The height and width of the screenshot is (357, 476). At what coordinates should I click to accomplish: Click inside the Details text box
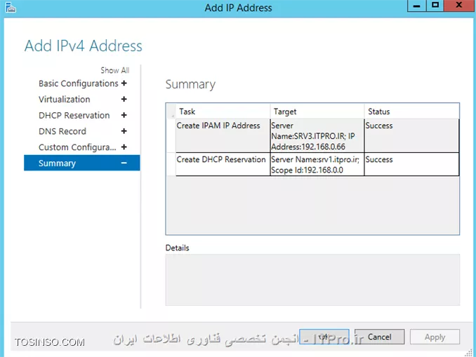(312, 280)
